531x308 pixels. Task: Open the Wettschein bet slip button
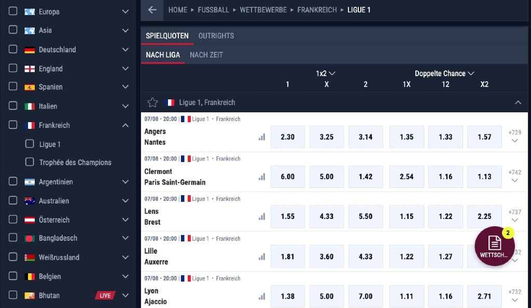[494, 246]
